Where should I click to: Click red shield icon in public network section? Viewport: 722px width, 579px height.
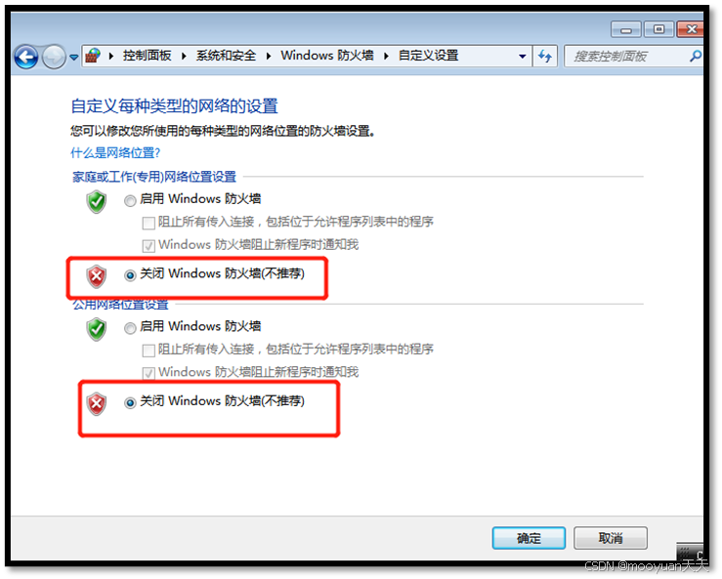click(97, 404)
